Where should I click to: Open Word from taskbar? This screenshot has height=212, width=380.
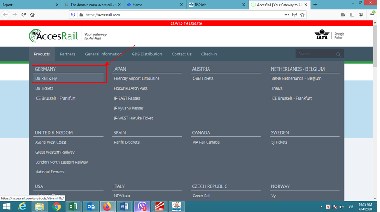pyautogui.click(x=124, y=207)
